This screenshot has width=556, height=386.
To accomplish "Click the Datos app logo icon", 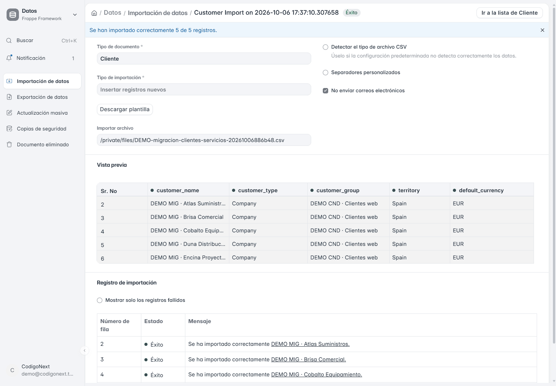I will coord(13,15).
